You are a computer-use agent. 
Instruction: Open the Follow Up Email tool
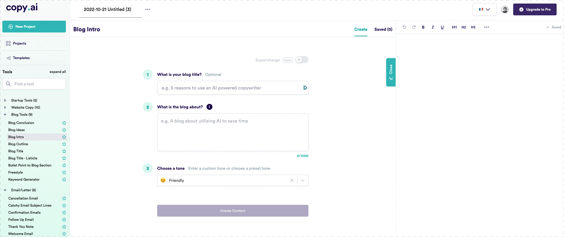click(21, 220)
